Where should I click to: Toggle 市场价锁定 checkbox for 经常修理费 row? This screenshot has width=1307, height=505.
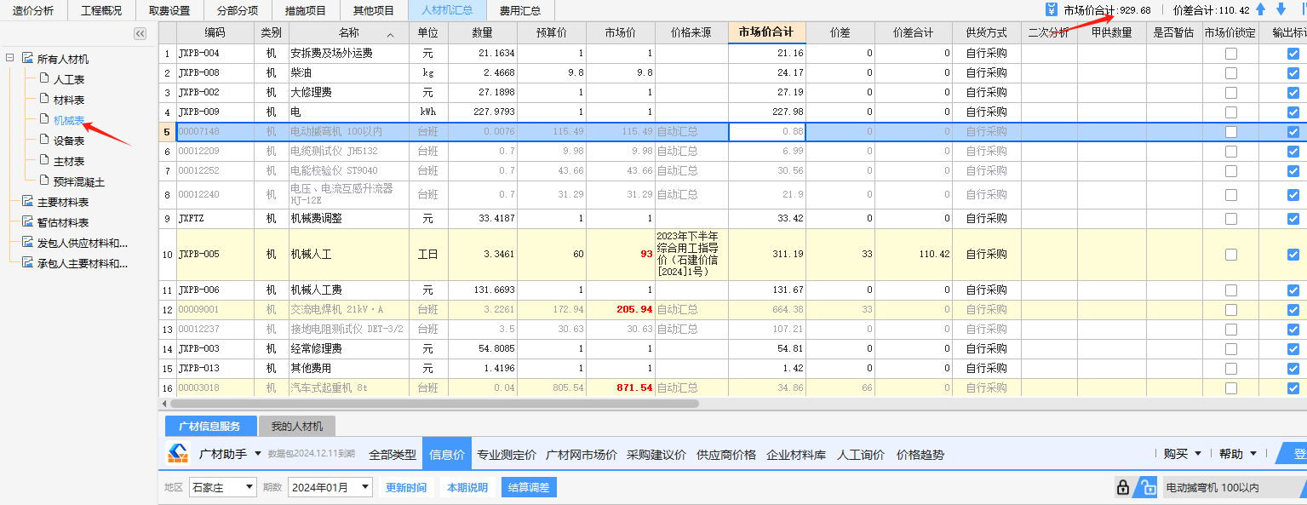[x=1230, y=348]
